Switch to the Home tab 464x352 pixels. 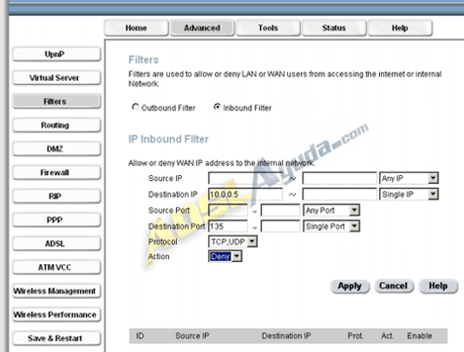[136, 28]
